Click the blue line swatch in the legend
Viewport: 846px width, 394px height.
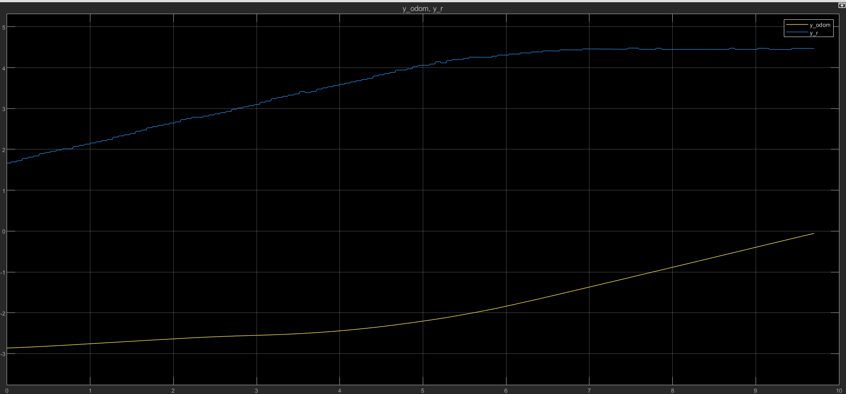[x=796, y=33]
